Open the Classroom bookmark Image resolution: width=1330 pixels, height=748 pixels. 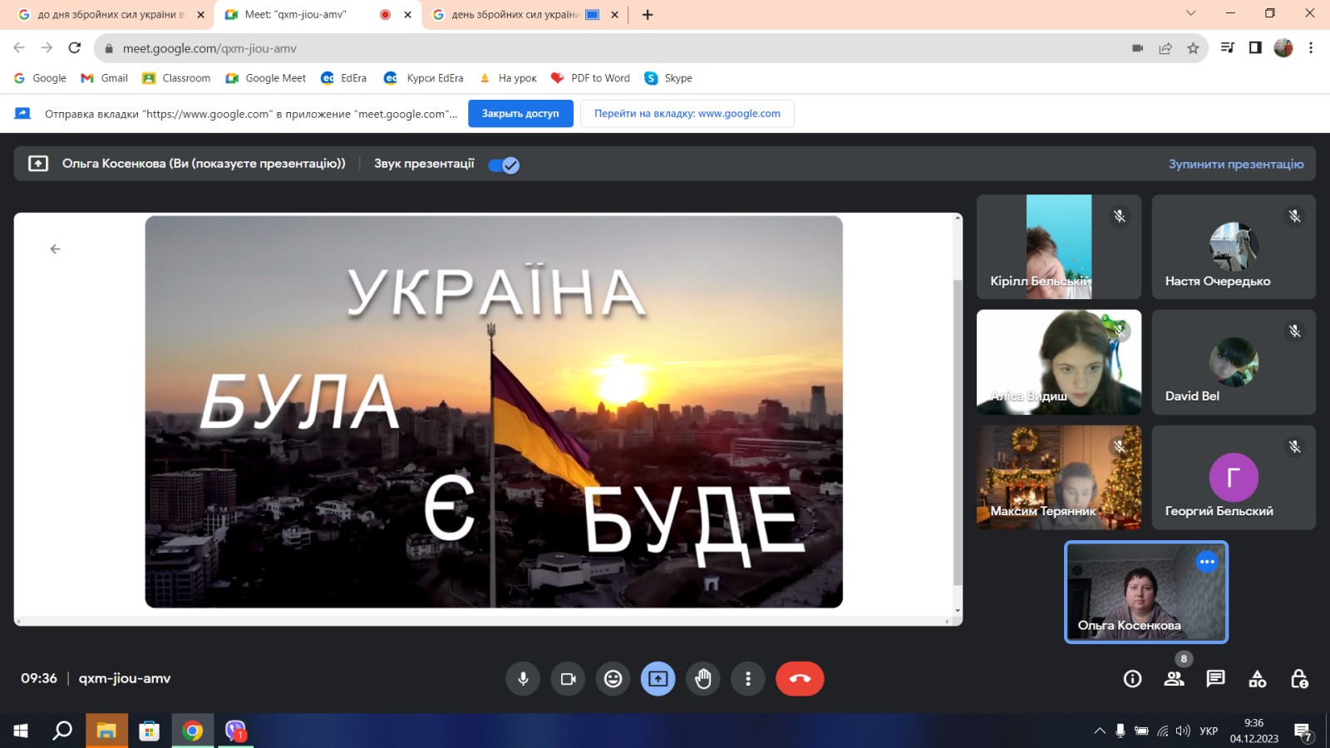176,78
